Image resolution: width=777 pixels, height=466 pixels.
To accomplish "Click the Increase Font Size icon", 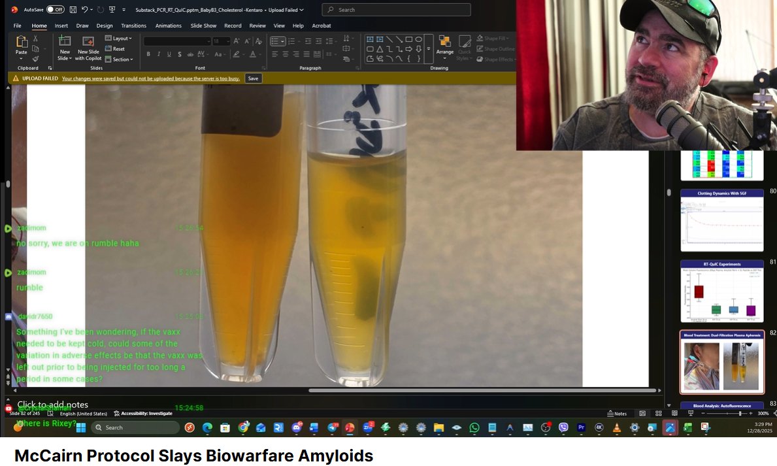I will click(x=237, y=41).
